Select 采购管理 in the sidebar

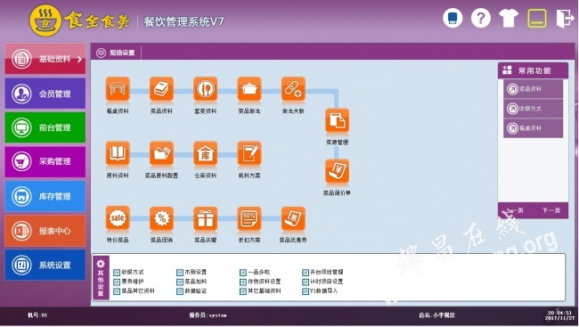pyautogui.click(x=45, y=161)
